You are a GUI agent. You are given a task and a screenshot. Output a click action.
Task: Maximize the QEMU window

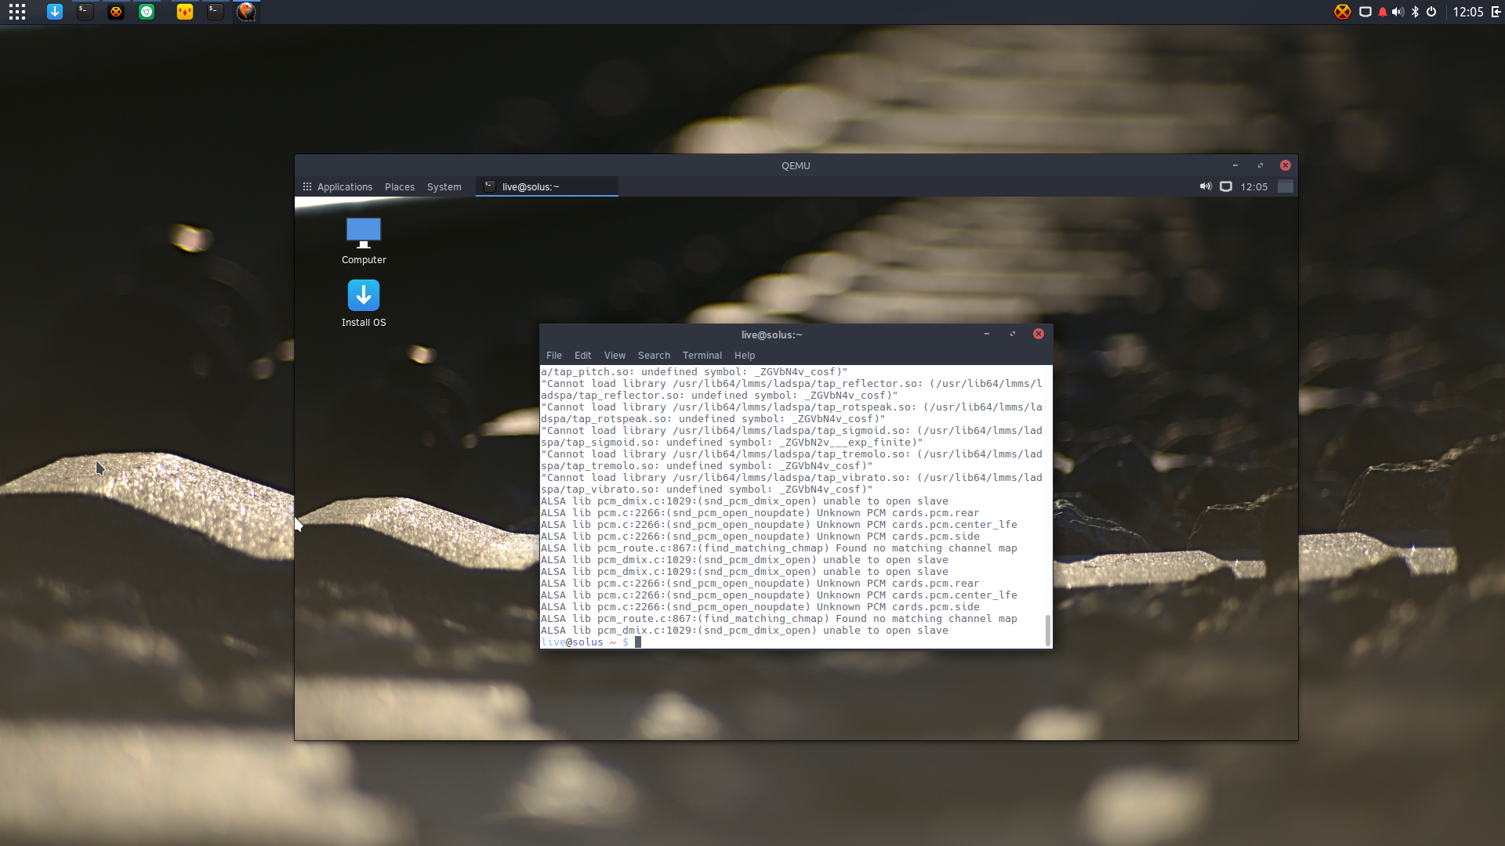coord(1260,165)
